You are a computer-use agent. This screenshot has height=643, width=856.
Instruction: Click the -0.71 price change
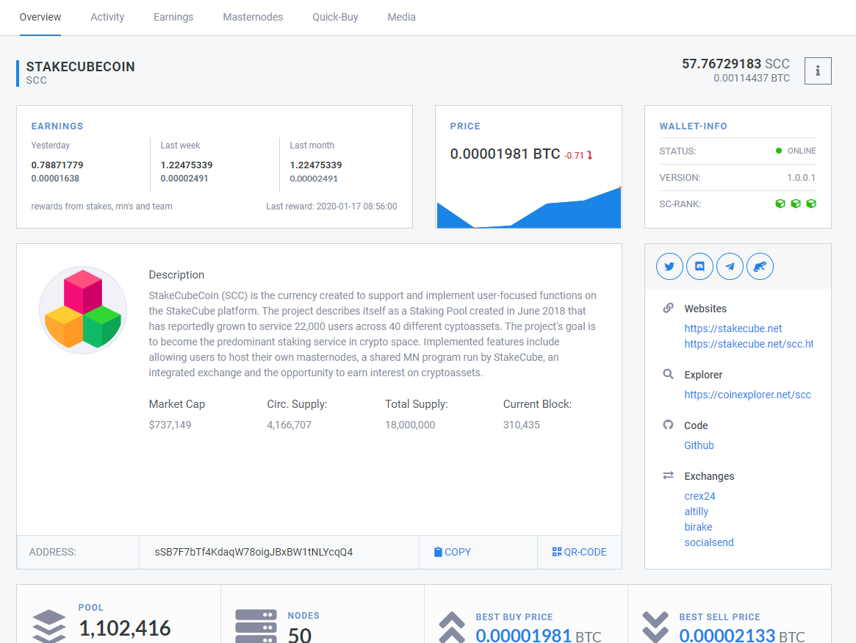coord(575,156)
